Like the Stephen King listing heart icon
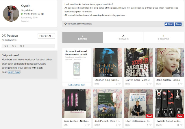This screenshot has width=185, height=129. (119, 84)
